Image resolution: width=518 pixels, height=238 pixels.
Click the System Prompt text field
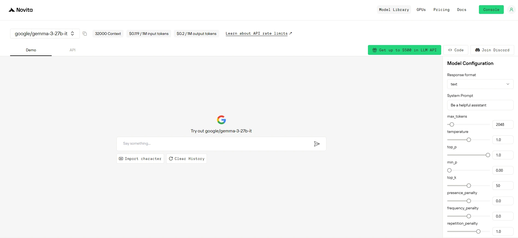(x=480, y=105)
